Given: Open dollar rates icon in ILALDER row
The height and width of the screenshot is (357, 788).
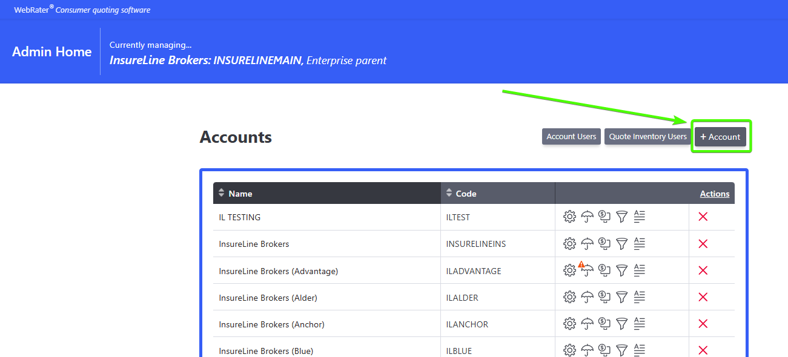Looking at the screenshot, I should click(604, 296).
